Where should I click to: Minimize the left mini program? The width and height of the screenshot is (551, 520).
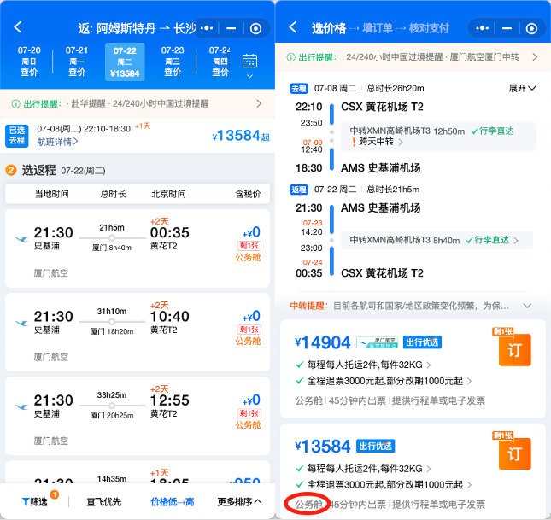(x=232, y=28)
